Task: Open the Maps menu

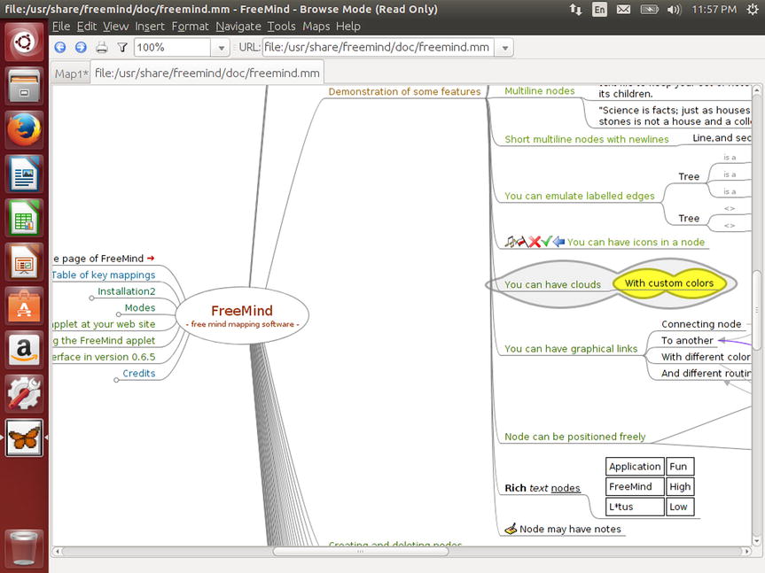Action: (316, 27)
